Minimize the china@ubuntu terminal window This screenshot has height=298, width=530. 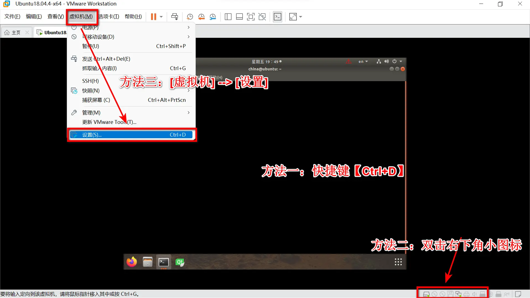[391, 69]
